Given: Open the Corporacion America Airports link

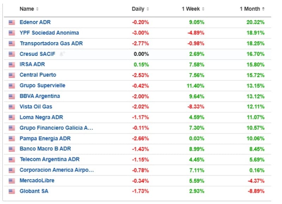Looking at the screenshot, I should tap(56, 170).
